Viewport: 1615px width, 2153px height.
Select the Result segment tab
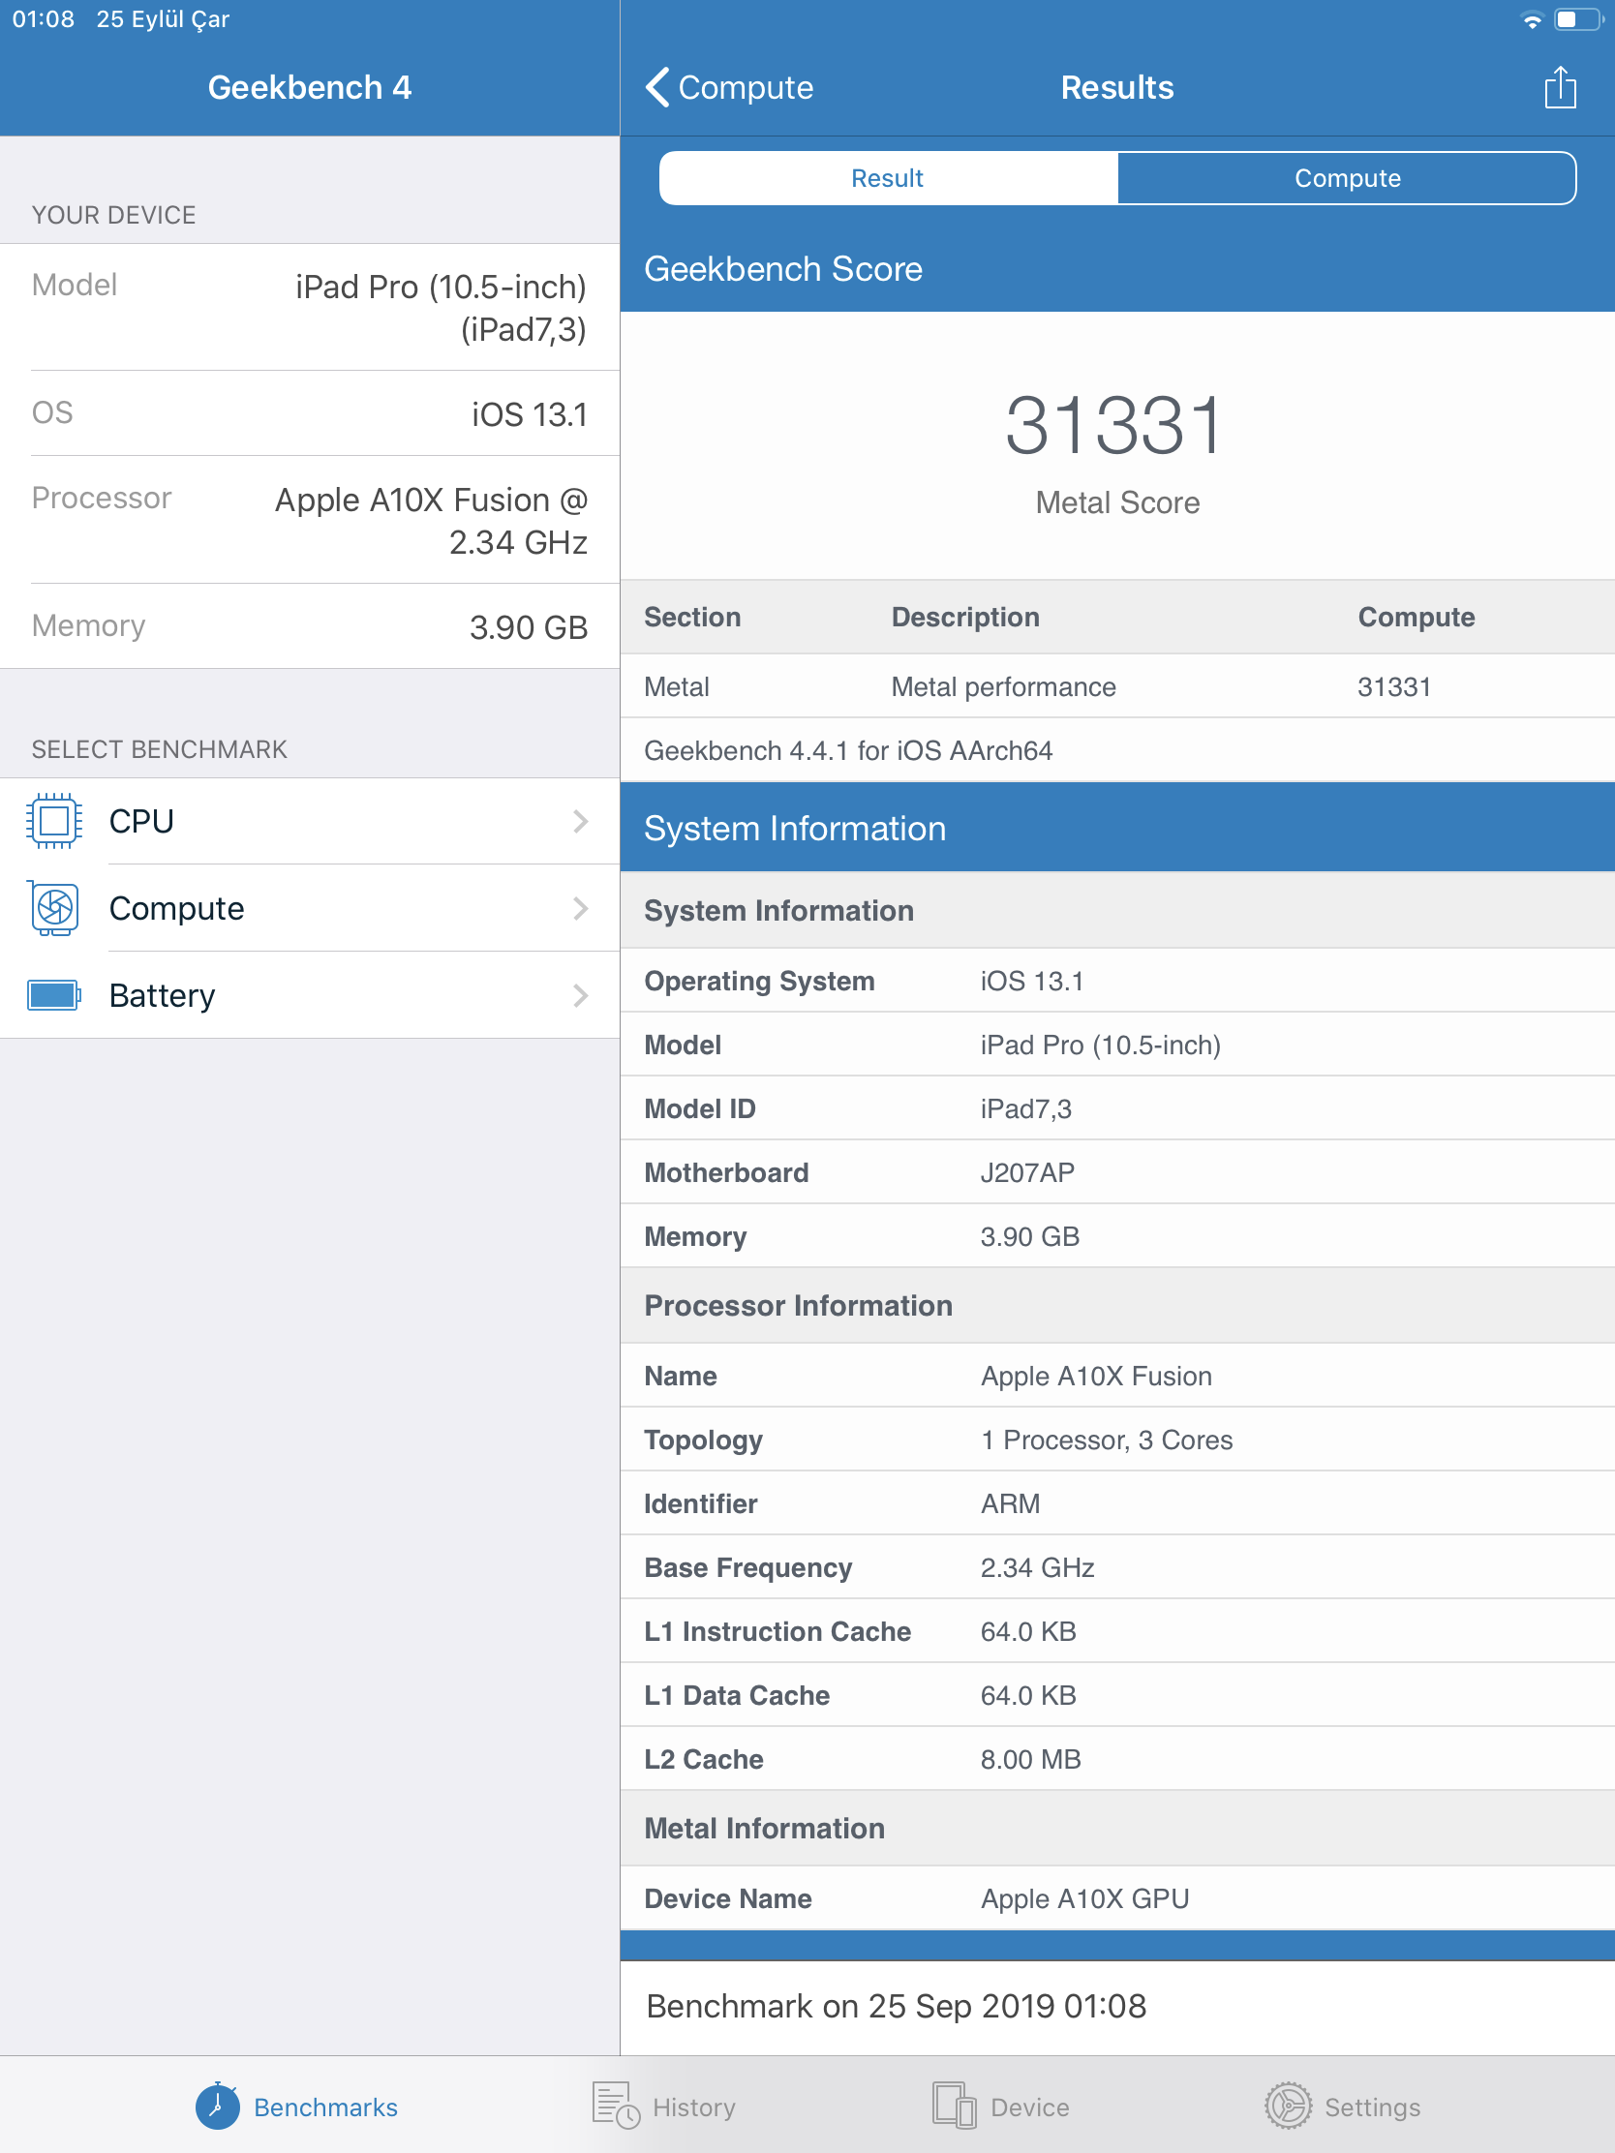tap(888, 178)
